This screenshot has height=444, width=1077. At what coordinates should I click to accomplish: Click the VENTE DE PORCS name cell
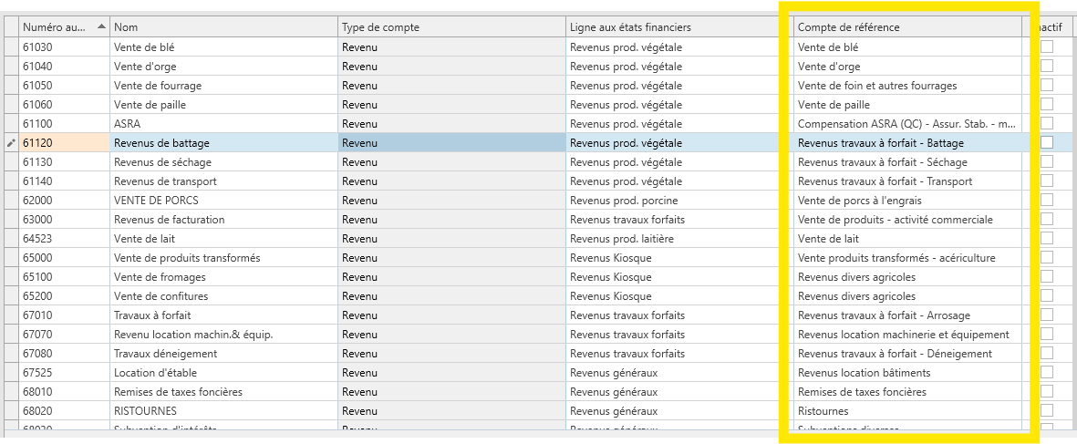(223, 201)
